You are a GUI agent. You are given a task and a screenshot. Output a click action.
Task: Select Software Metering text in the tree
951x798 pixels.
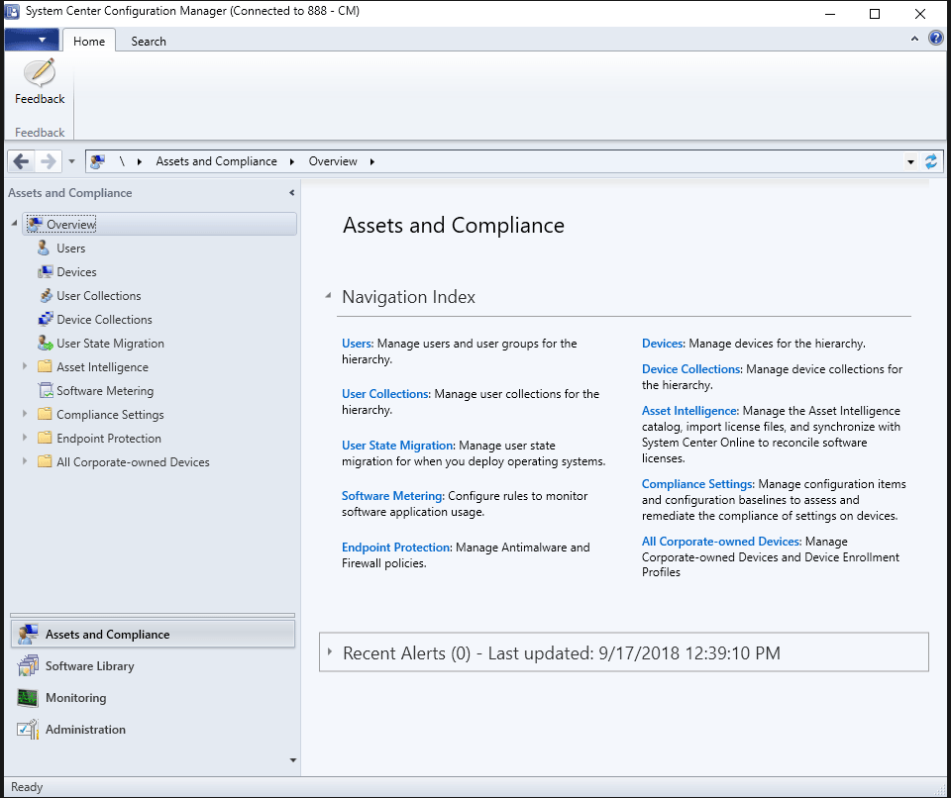(105, 391)
